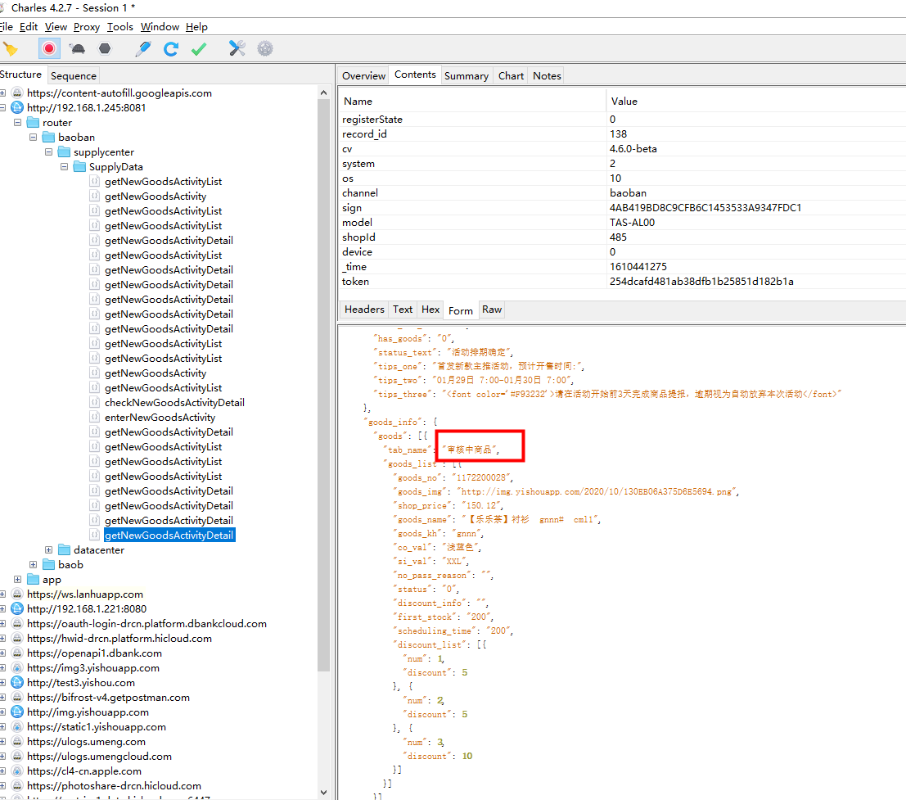Click the icon beside ws.lanhuapp.com host
906x800 pixels.
coord(17,594)
